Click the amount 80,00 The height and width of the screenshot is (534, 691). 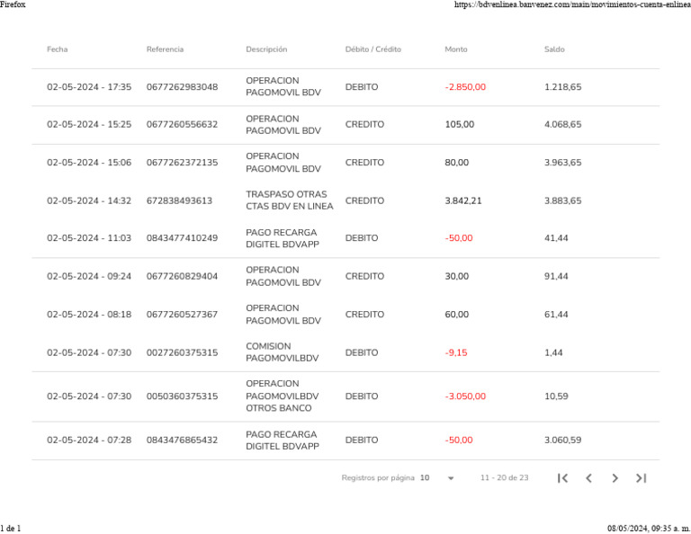pyautogui.click(x=456, y=163)
